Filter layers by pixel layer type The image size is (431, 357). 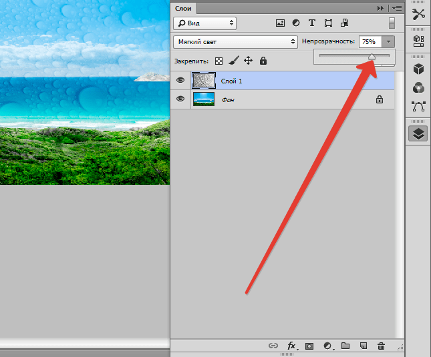tap(280, 23)
